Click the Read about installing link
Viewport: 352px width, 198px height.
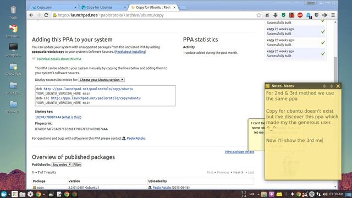130,52
